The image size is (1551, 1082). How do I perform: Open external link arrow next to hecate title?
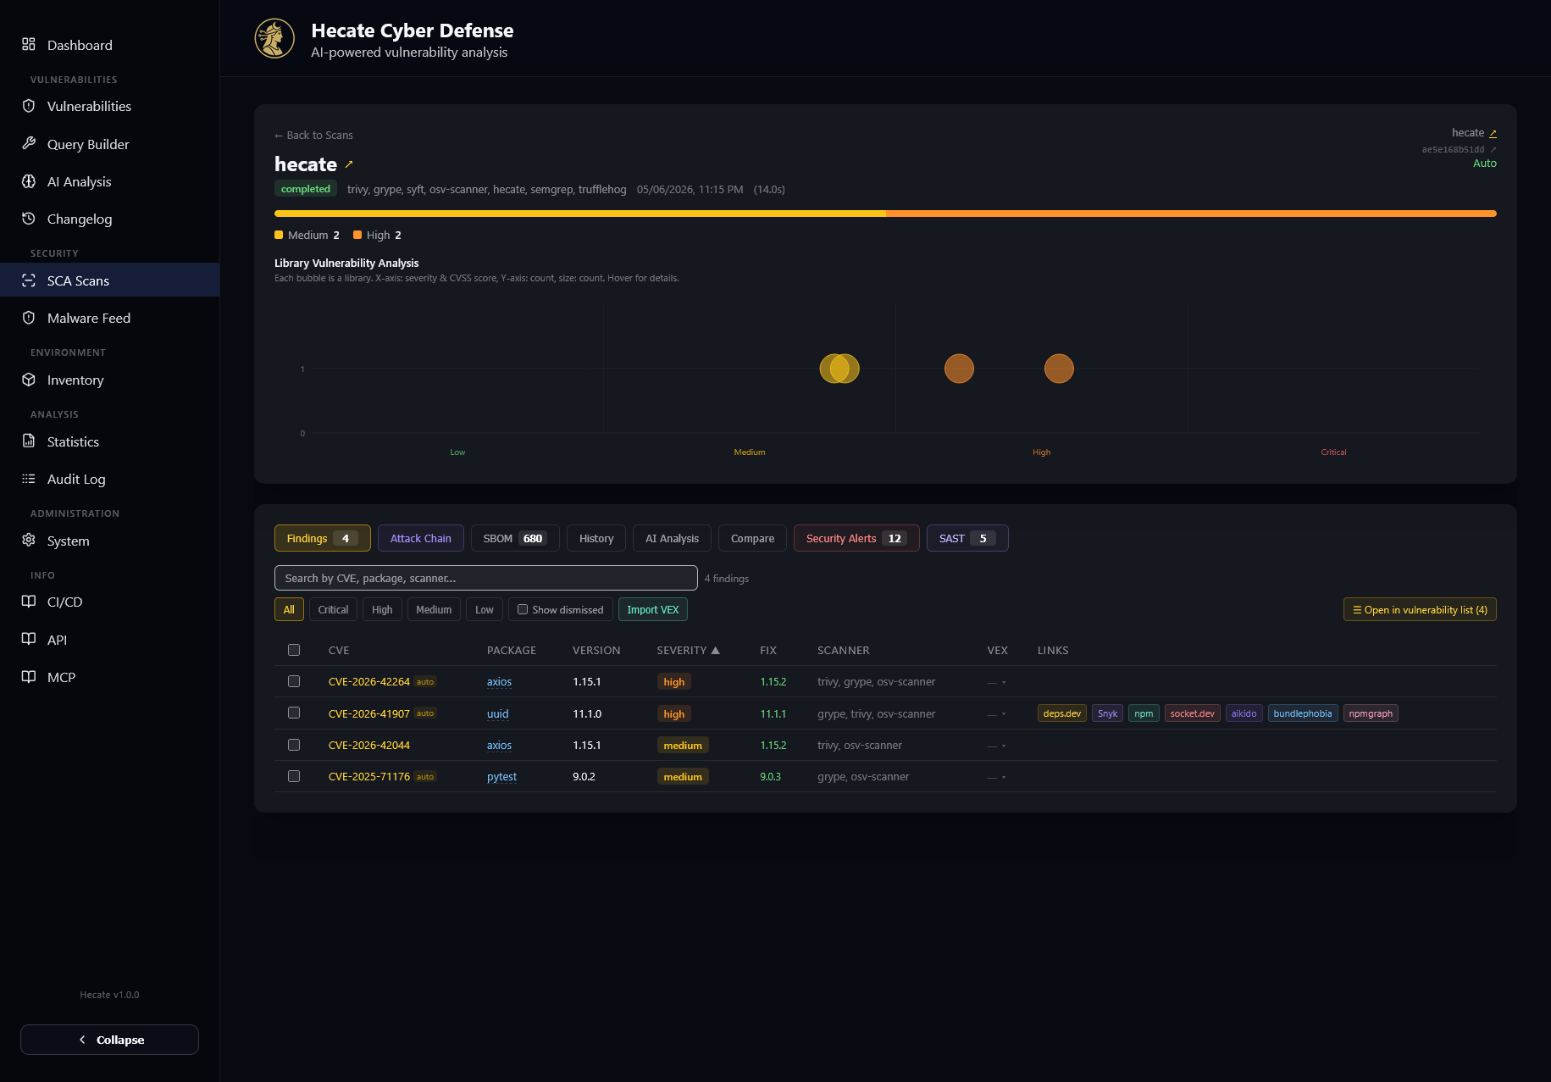[x=349, y=164]
